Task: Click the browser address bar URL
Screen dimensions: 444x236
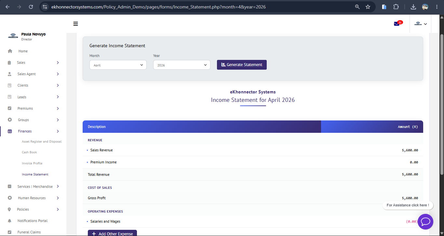Action: tap(159, 7)
